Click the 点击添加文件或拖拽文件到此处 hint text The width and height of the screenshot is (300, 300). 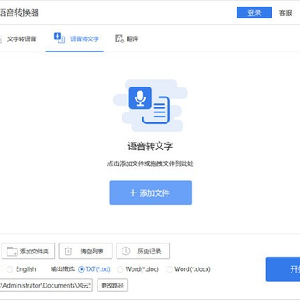pos(150,163)
